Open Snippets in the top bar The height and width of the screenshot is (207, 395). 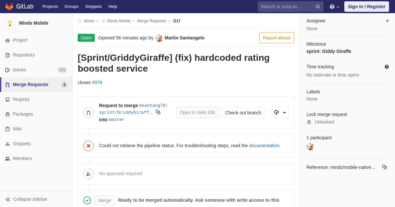click(x=93, y=7)
